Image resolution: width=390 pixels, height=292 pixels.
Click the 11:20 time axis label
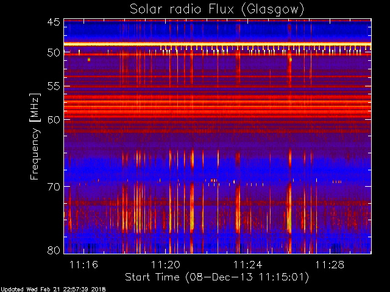click(x=166, y=265)
